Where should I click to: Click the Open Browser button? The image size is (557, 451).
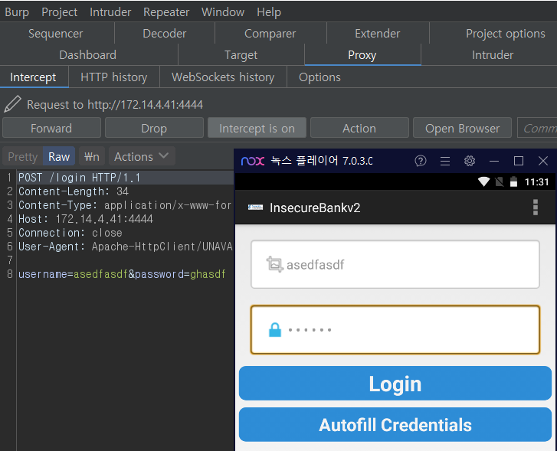point(462,128)
